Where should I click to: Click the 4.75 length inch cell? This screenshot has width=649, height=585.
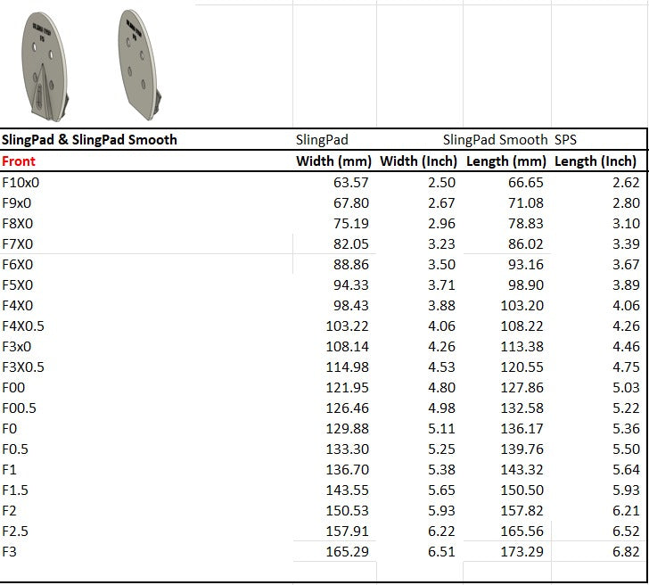(x=626, y=367)
